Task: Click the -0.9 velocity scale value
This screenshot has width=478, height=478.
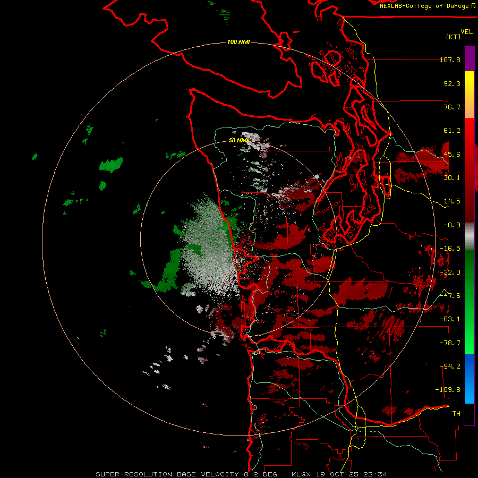Action: pos(452,225)
